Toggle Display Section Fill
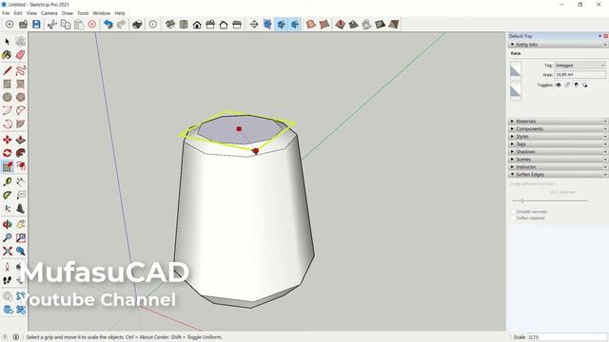 (x=295, y=25)
